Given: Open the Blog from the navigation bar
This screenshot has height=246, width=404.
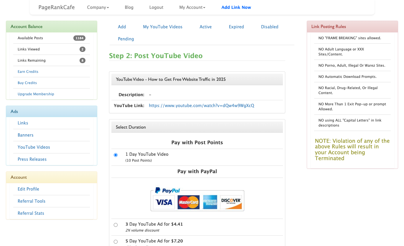Looking at the screenshot, I should (x=129, y=7).
